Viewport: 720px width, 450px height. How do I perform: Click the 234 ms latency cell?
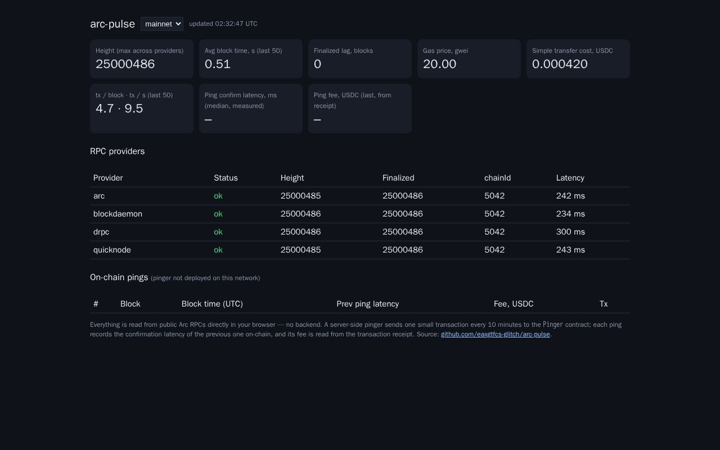(x=570, y=214)
